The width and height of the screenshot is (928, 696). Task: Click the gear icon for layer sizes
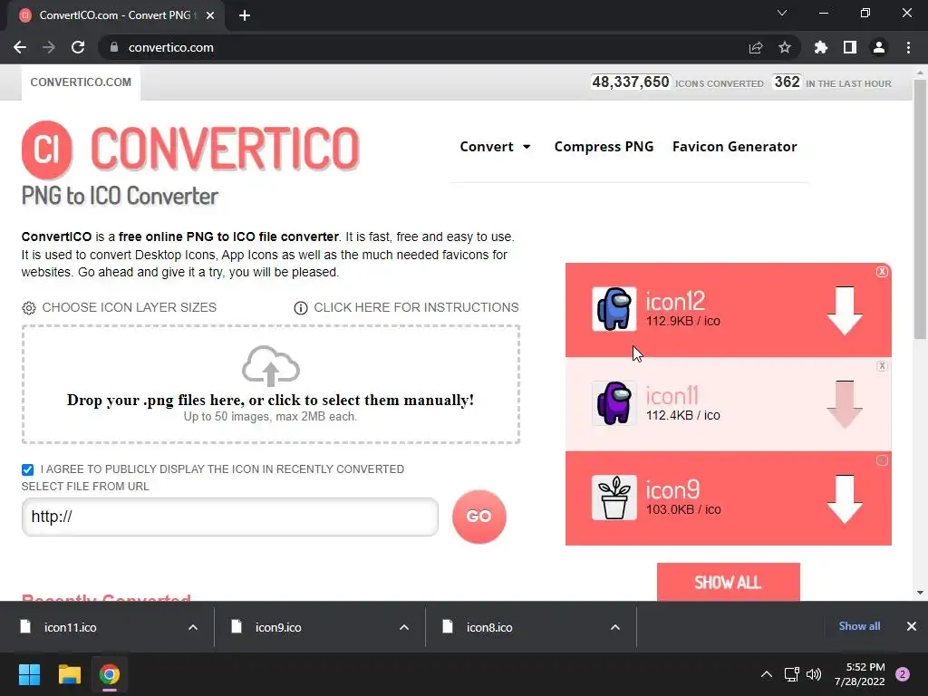28,308
